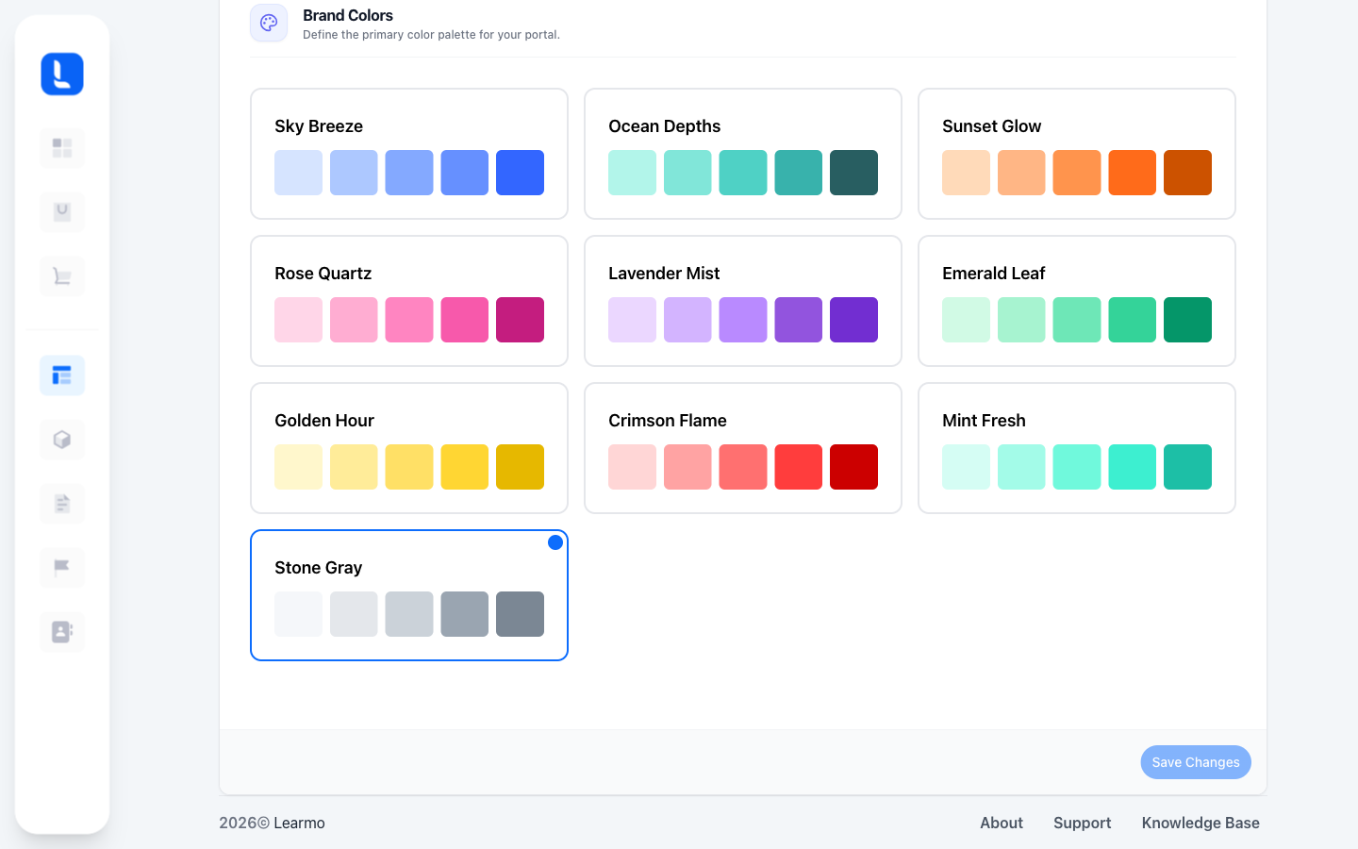Click the Brand Colors heading text
Screen dimensions: 1358x849
(348, 15)
